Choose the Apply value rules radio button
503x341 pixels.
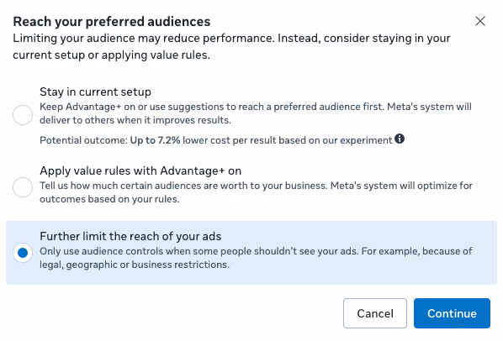(23, 187)
